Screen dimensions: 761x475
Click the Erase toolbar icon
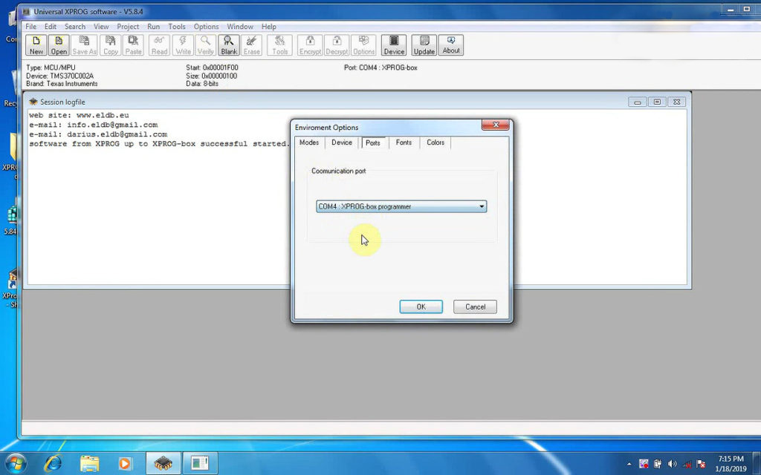coord(251,45)
